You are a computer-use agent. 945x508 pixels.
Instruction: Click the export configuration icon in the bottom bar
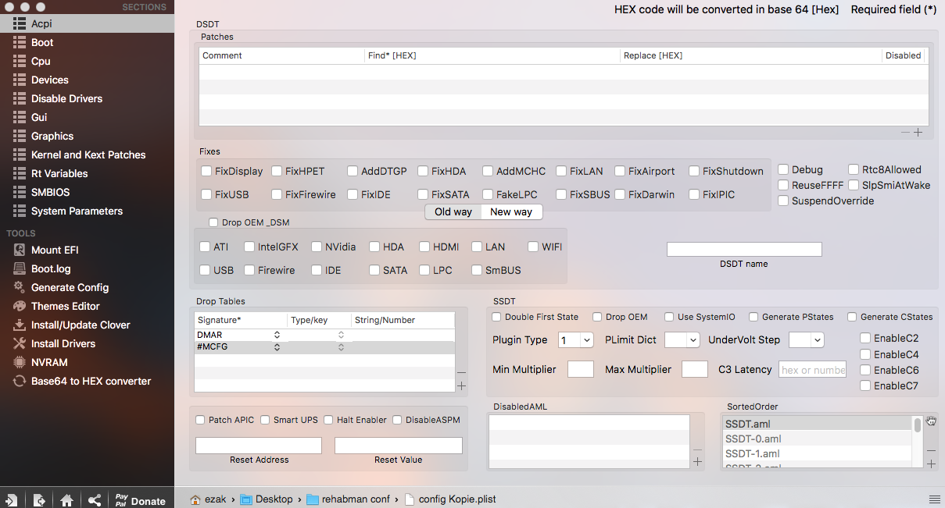pyautogui.click(x=39, y=500)
